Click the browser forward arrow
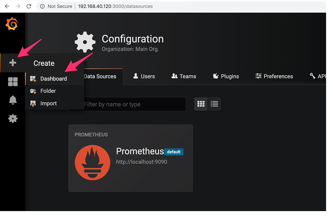 [18, 6]
